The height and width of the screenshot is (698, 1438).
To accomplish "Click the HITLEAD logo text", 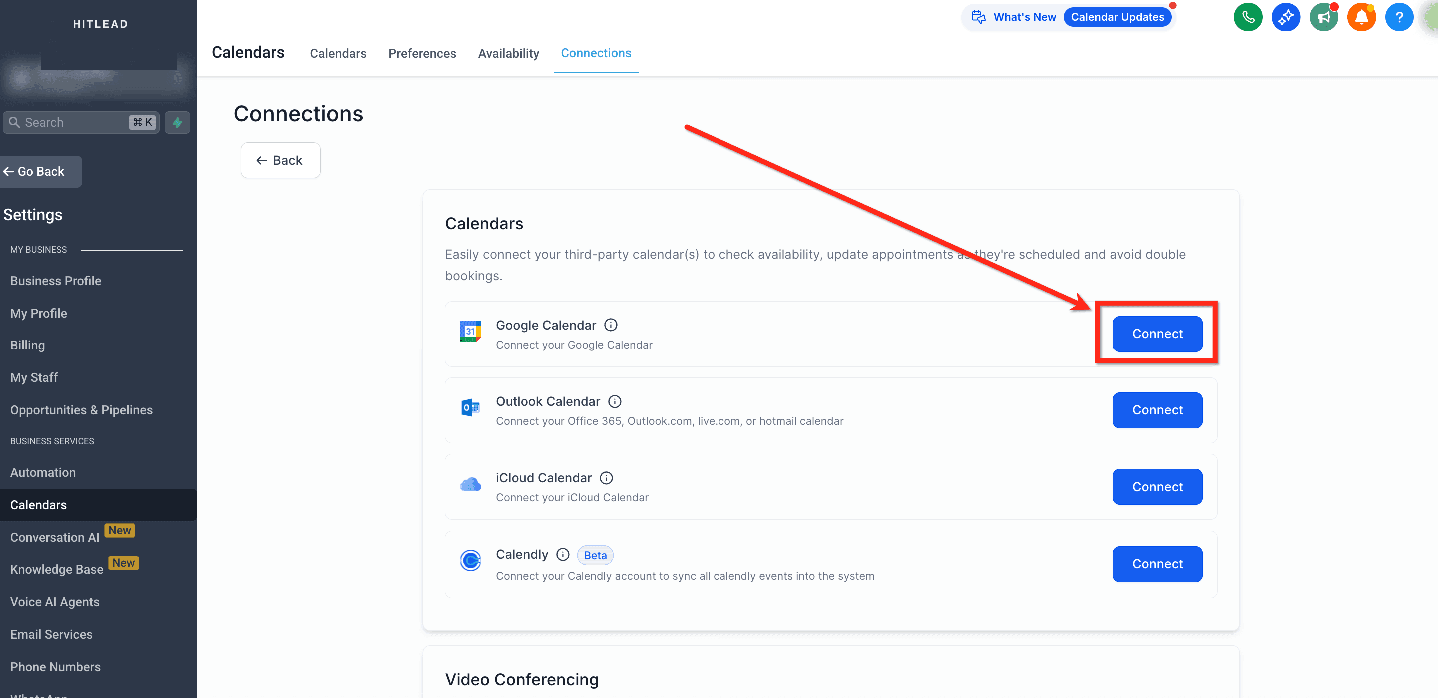I will [101, 24].
